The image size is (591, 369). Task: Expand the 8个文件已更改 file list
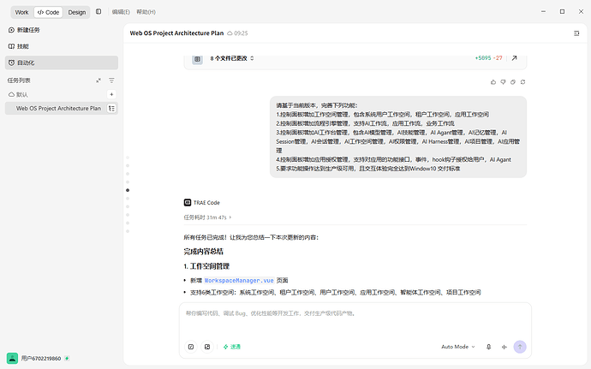pos(232,58)
